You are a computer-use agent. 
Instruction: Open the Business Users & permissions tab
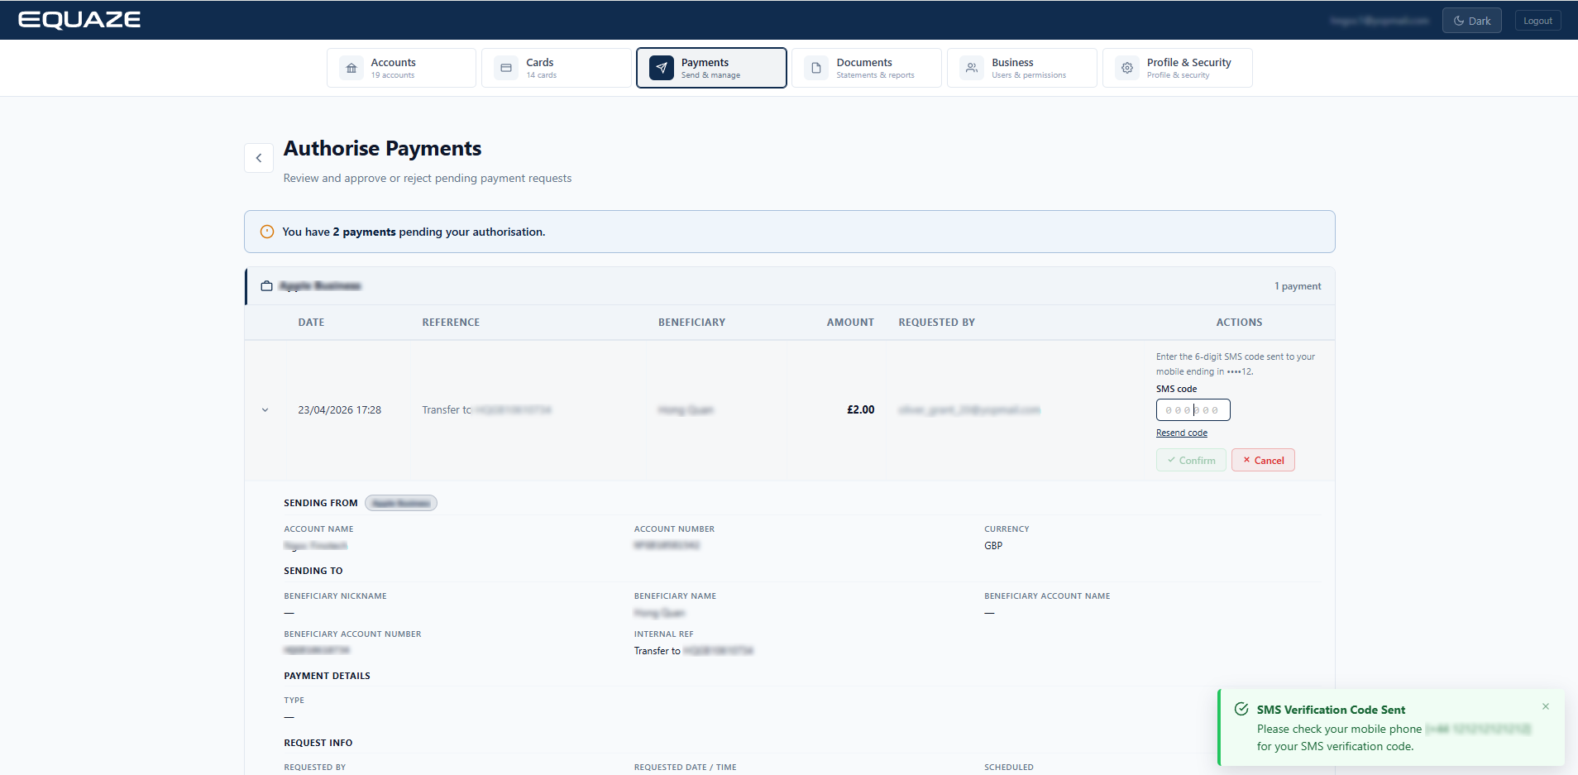1022,68
